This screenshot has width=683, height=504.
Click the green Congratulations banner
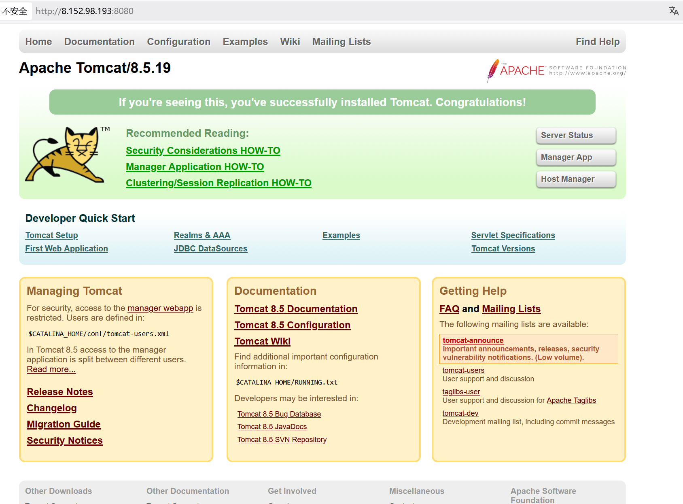point(322,102)
